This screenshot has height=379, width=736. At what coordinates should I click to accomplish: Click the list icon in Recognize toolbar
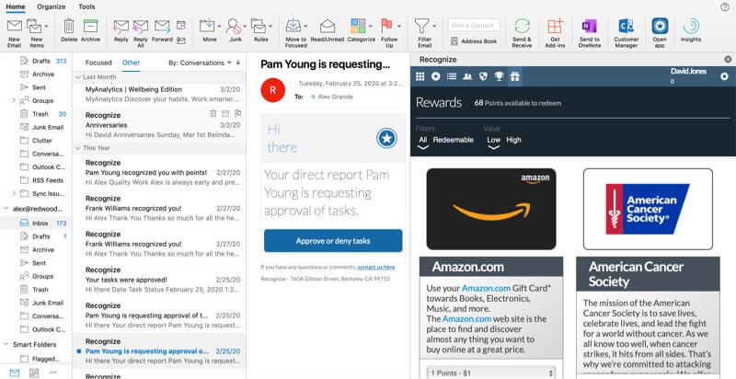pyautogui.click(x=452, y=76)
